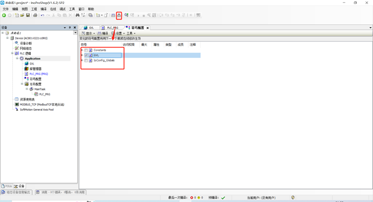This screenshot has height=202, width=373.
Task: Open the 组态设备信息输出 panel button
Action: pyautogui.click(x=16, y=192)
